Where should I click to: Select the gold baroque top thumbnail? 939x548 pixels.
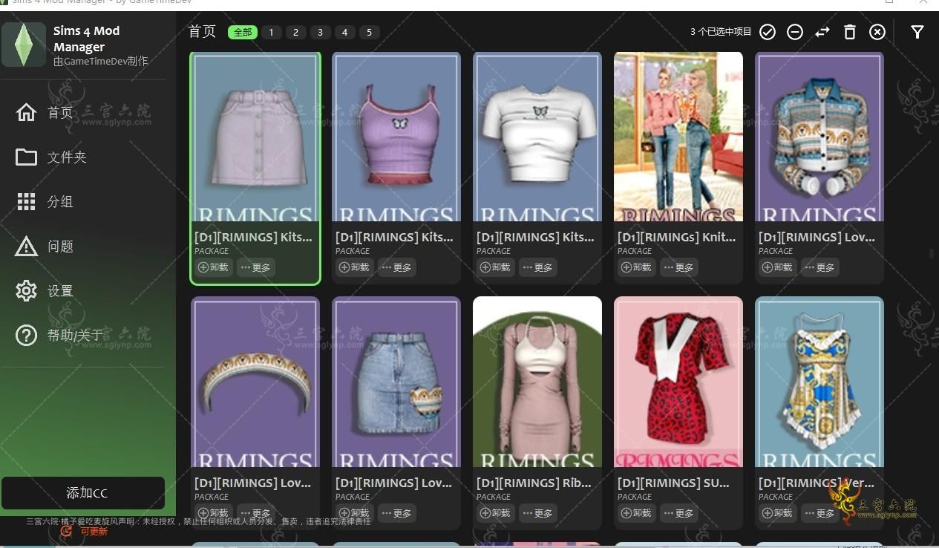(819, 382)
